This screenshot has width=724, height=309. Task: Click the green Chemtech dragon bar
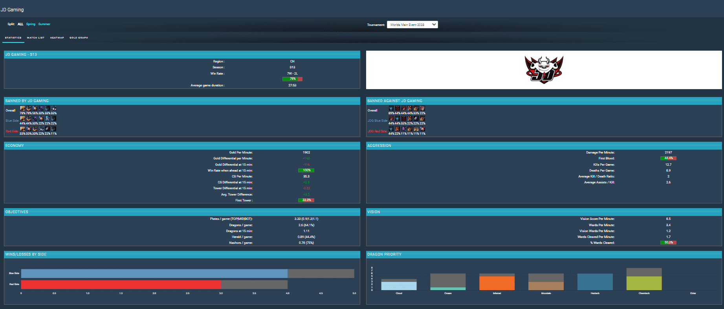click(x=644, y=283)
